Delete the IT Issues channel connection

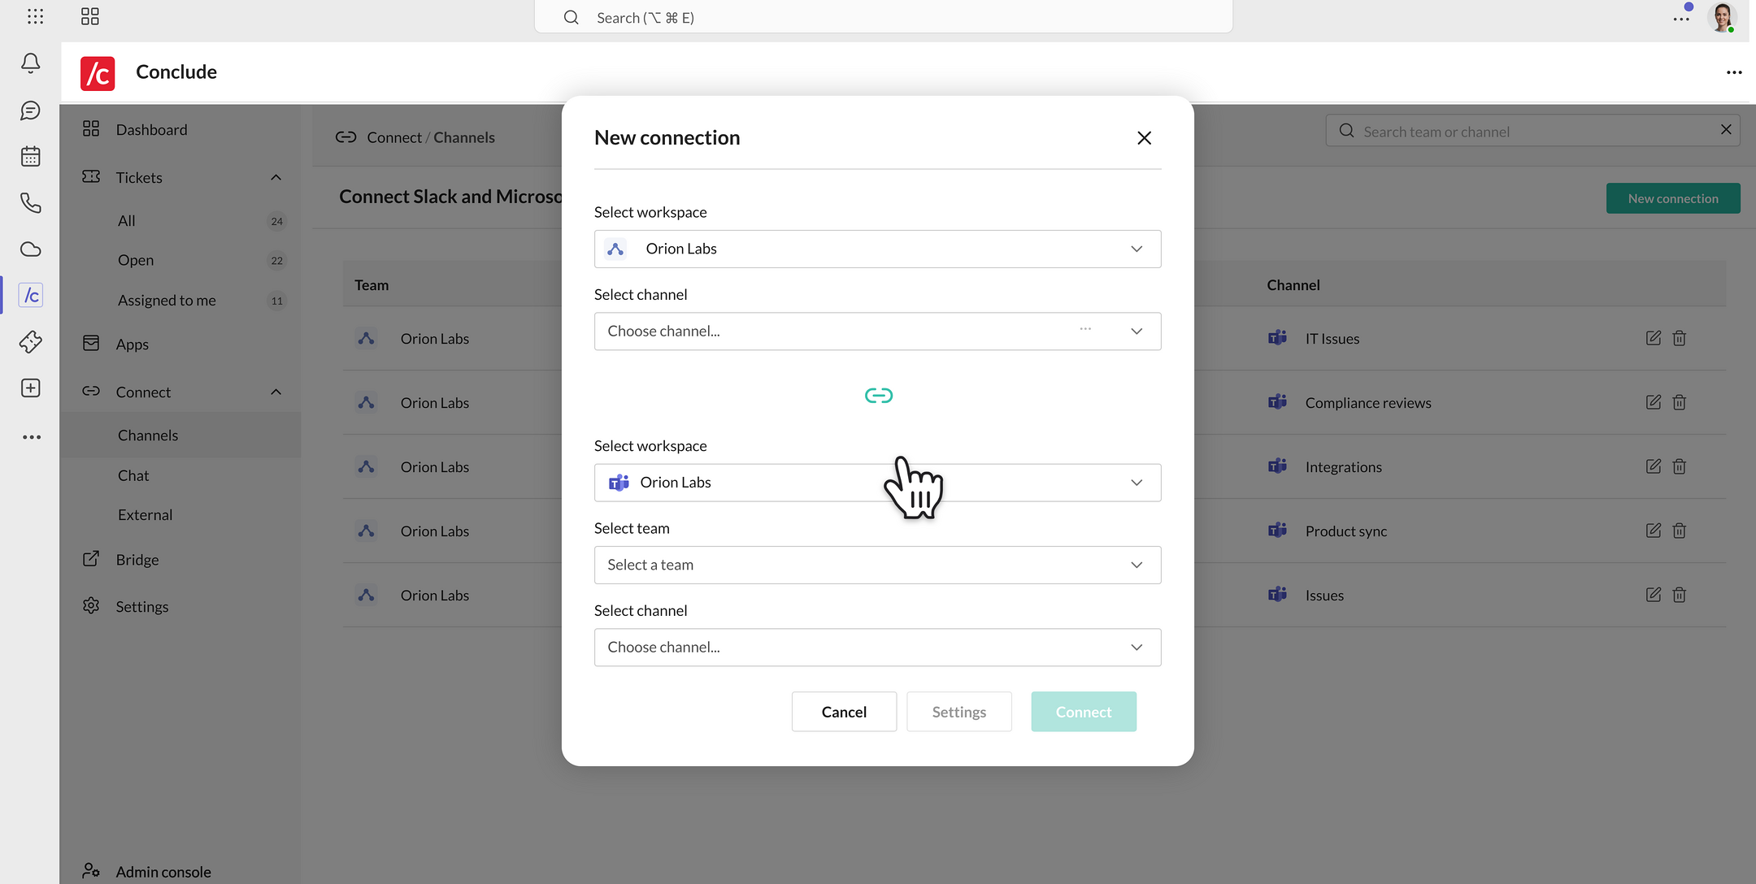1680,338
